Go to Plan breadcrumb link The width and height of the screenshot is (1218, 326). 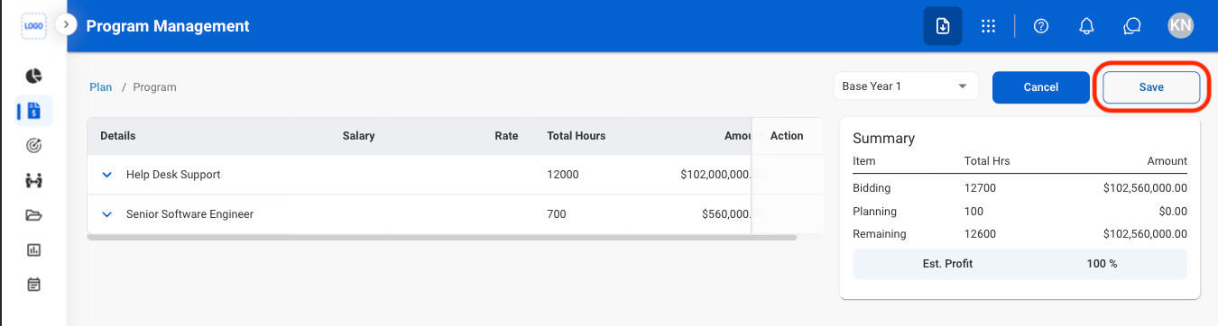(x=101, y=87)
